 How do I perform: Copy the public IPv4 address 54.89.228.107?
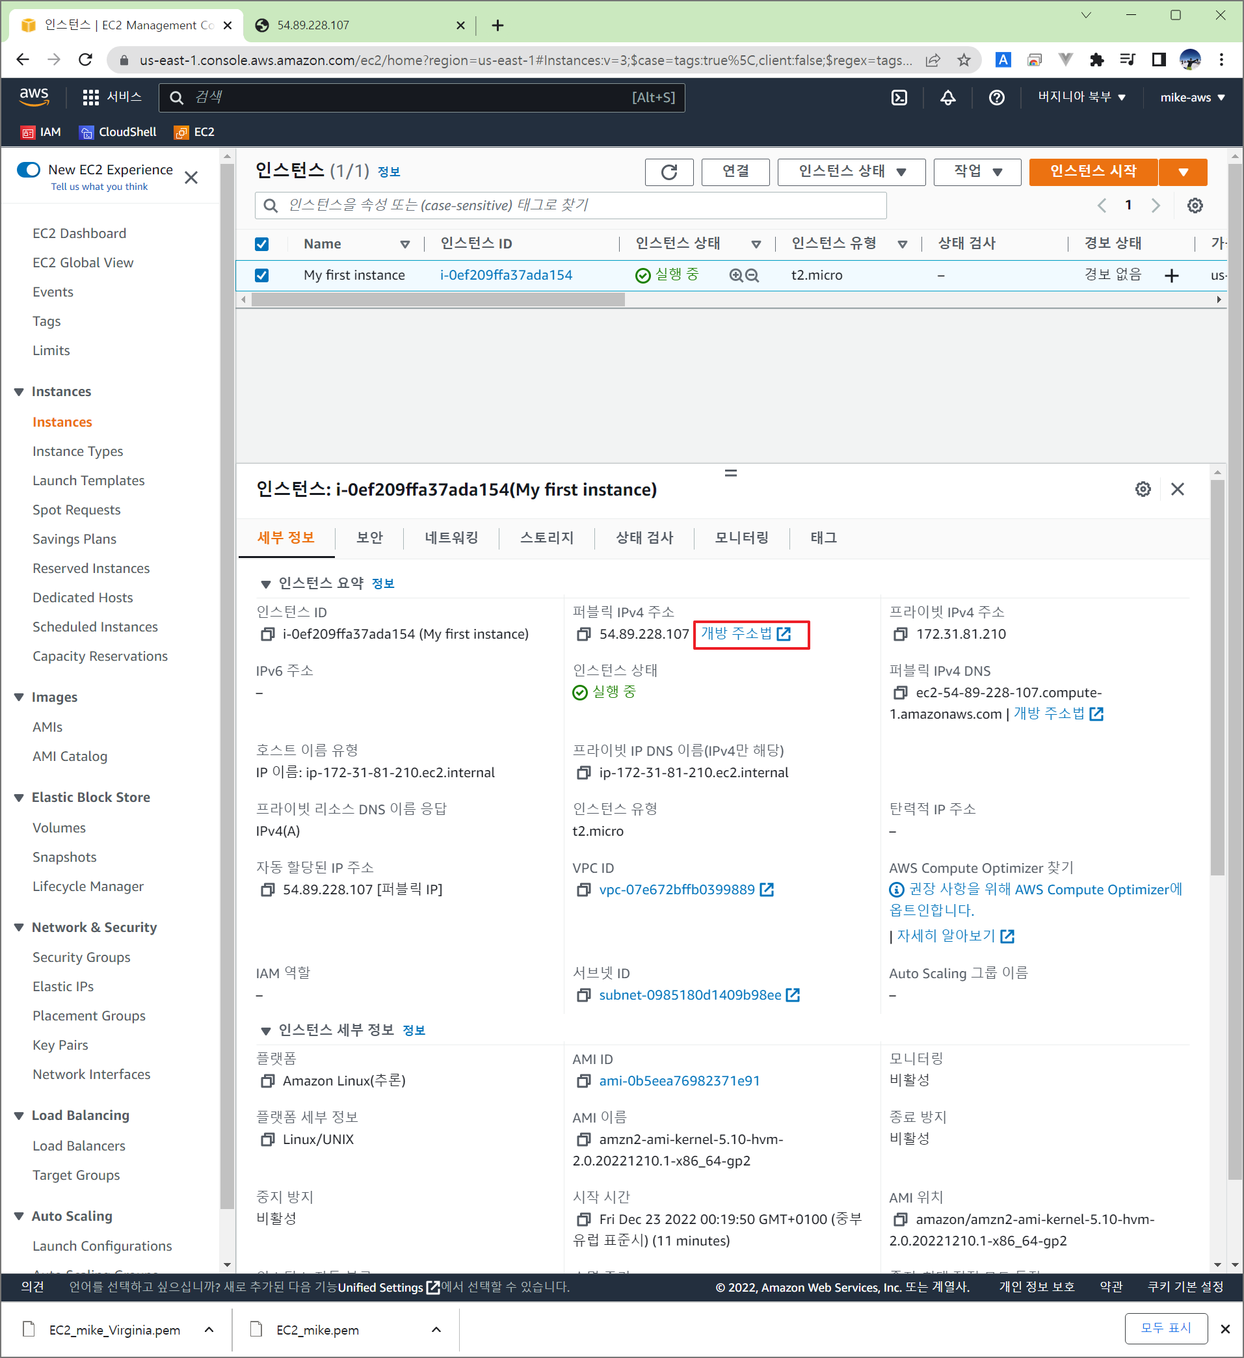pyautogui.click(x=584, y=634)
